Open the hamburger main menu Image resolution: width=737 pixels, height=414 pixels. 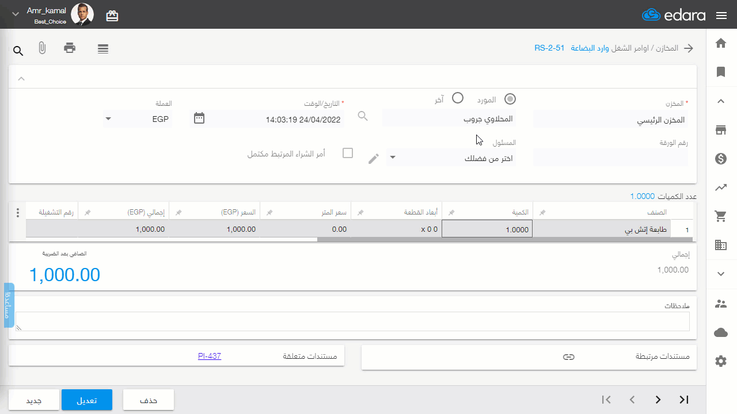coord(721,16)
